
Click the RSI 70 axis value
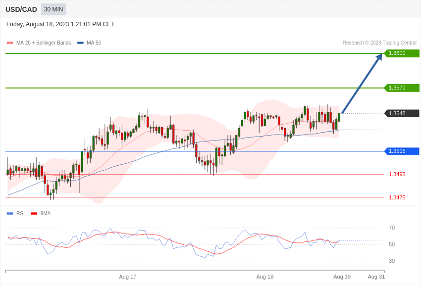pyautogui.click(x=392, y=228)
